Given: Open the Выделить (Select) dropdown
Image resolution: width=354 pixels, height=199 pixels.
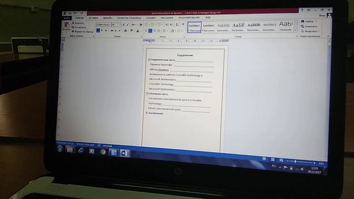Looking at the screenshot, I should coord(310,31).
